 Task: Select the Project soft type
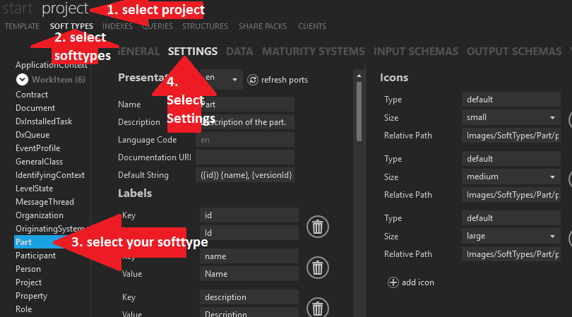pyautogui.click(x=28, y=282)
